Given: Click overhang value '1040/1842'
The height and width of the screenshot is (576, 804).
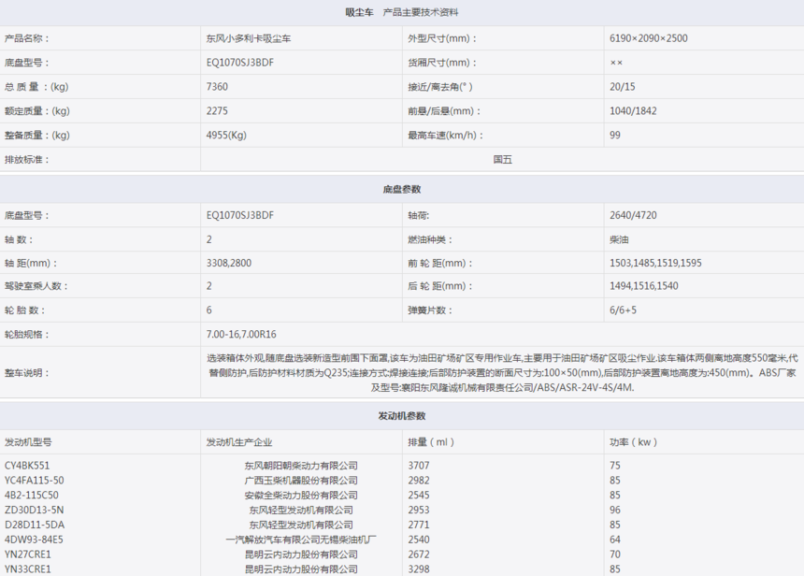Looking at the screenshot, I should (633, 110).
